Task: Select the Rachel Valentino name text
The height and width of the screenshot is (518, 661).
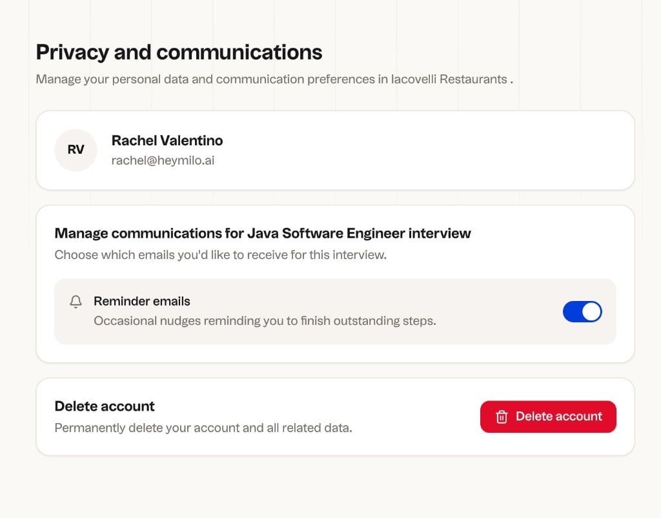Action: [167, 140]
